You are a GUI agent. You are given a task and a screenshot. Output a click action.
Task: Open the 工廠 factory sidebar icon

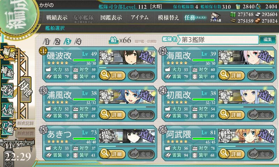click(x=7, y=128)
